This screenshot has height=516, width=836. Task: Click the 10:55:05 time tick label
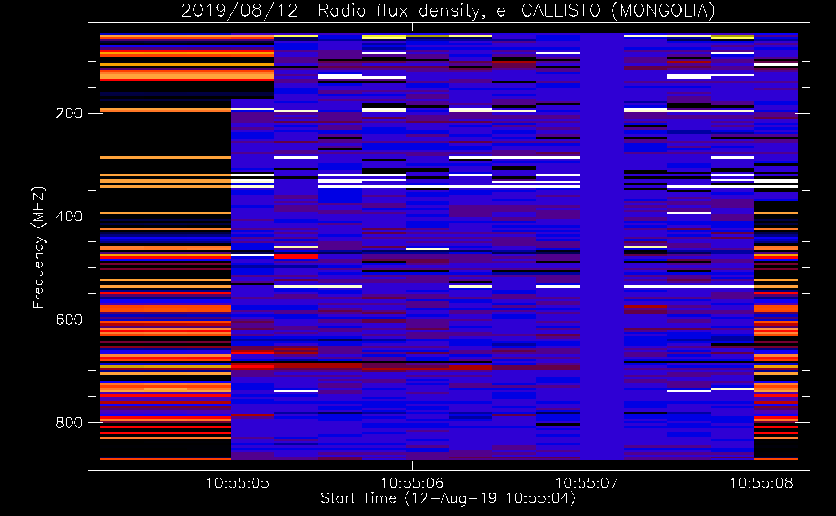coord(238,483)
